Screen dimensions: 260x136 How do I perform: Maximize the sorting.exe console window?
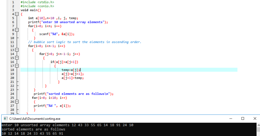243,119
